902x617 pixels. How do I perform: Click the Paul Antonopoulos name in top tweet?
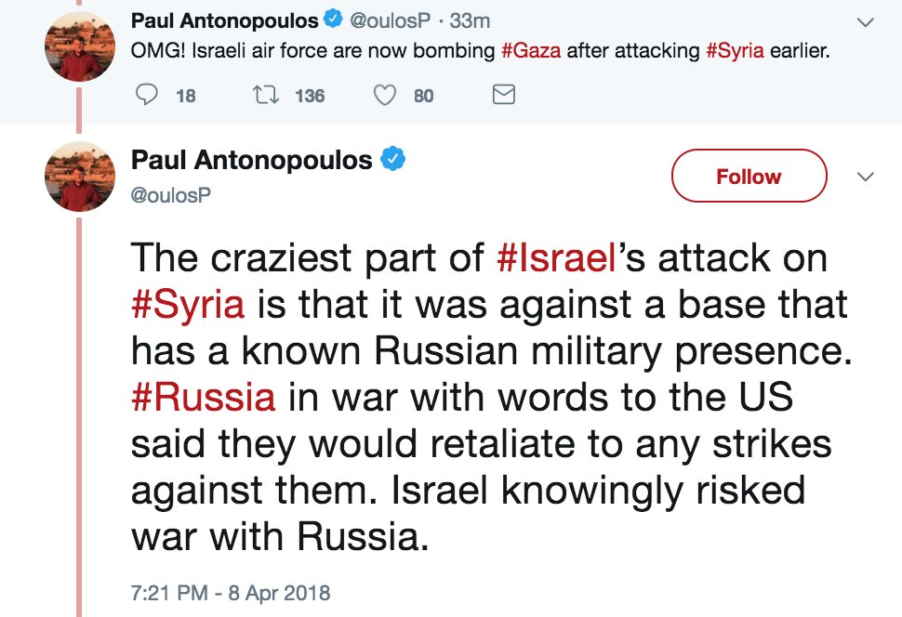[x=223, y=20]
